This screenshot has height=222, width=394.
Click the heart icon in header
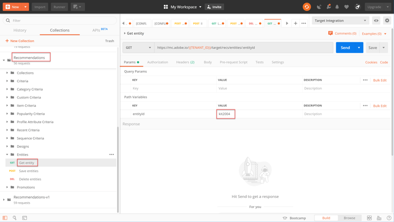346,7
